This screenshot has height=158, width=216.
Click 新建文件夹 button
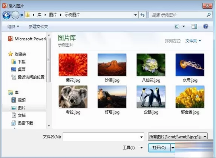click(x=38, y=26)
